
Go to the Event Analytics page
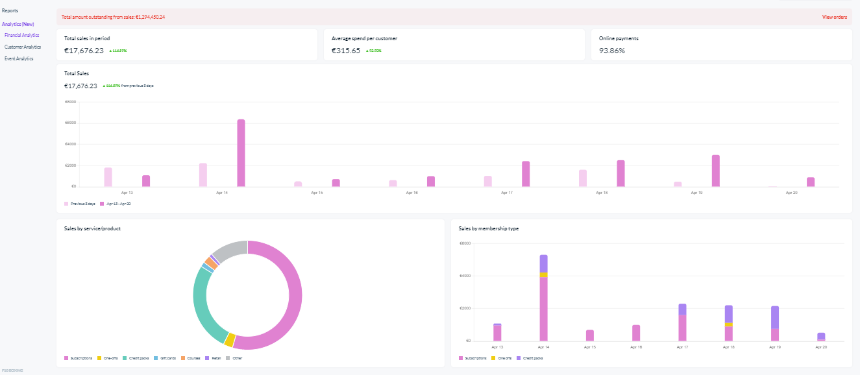click(19, 58)
